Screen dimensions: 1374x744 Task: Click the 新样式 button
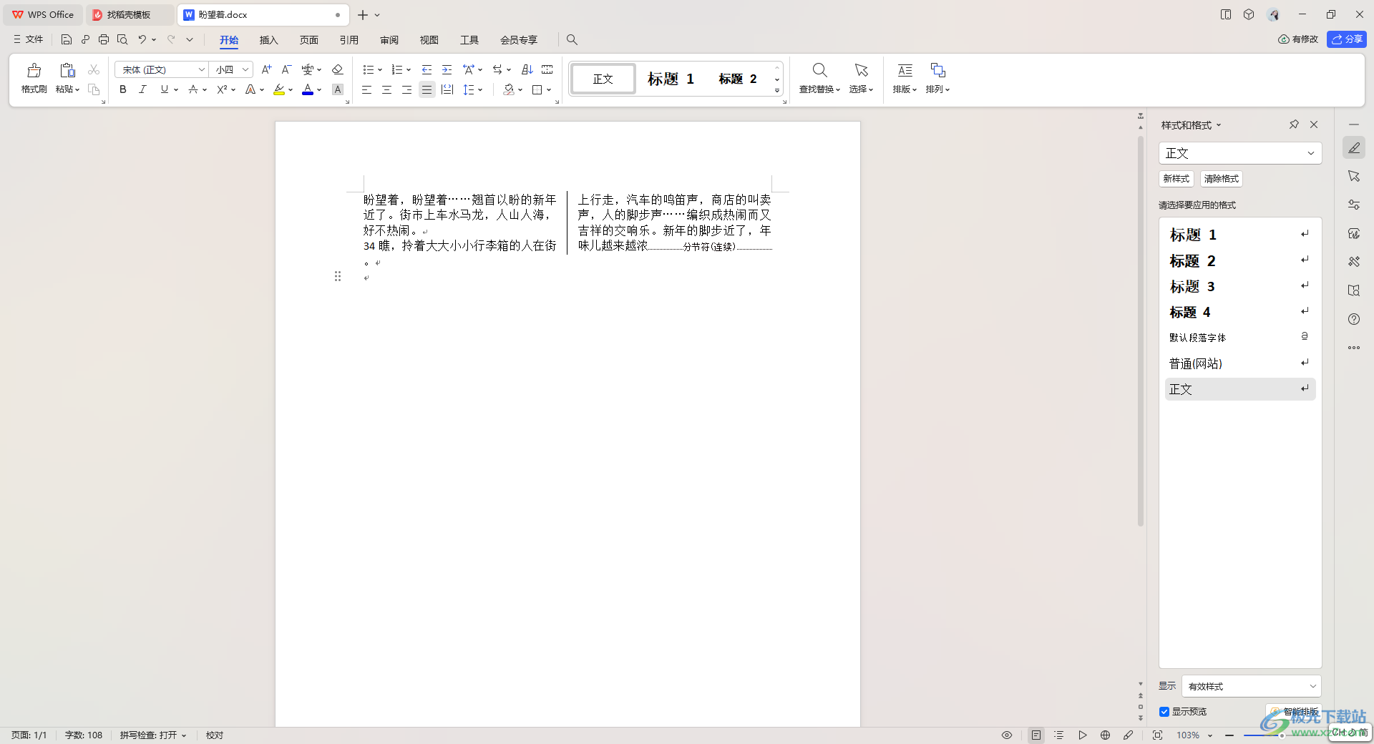coord(1176,179)
